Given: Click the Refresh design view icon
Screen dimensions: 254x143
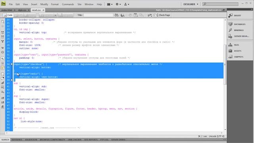Looking at the screenshot, I should (130, 15).
